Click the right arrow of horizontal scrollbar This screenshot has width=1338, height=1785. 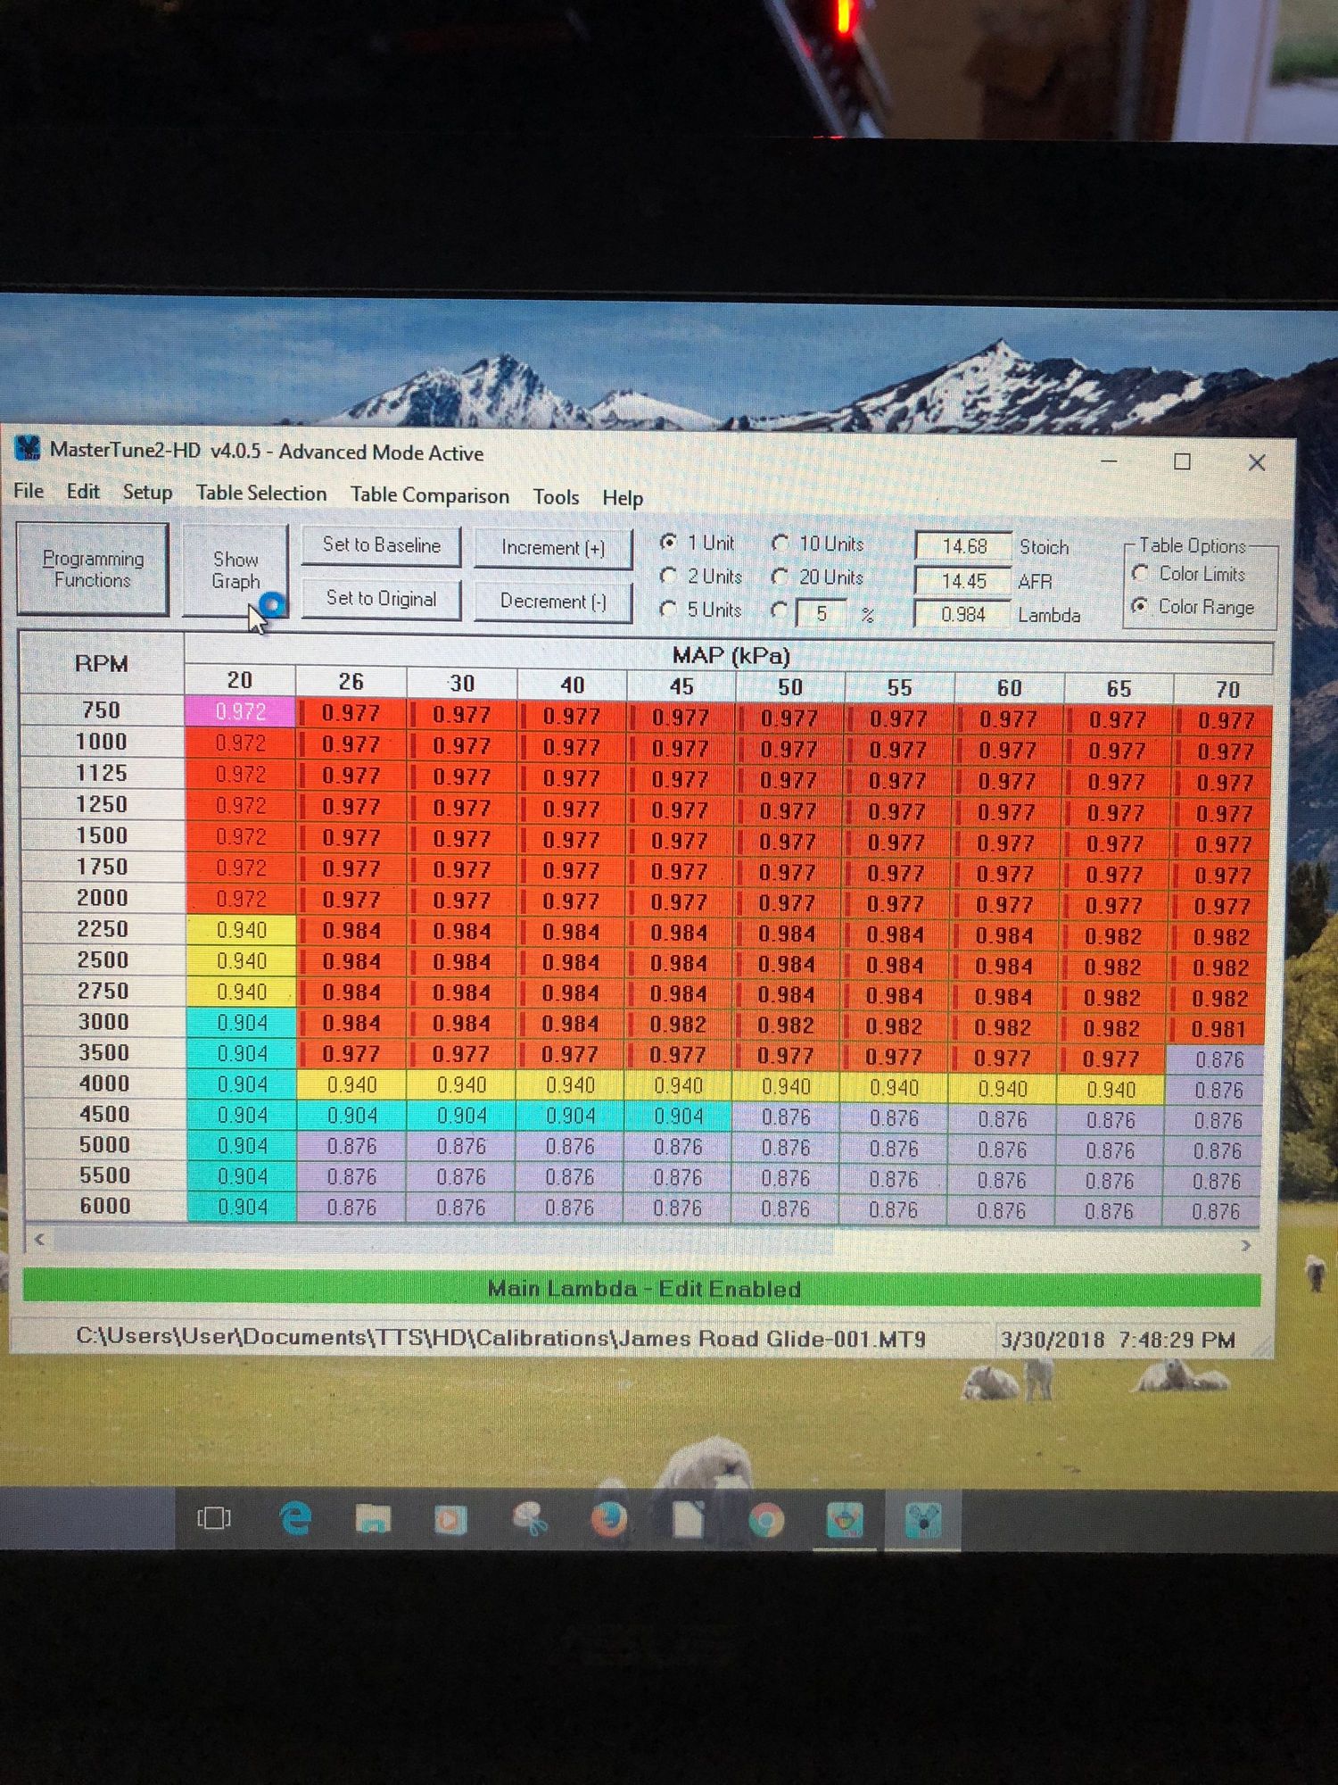tap(1245, 1245)
